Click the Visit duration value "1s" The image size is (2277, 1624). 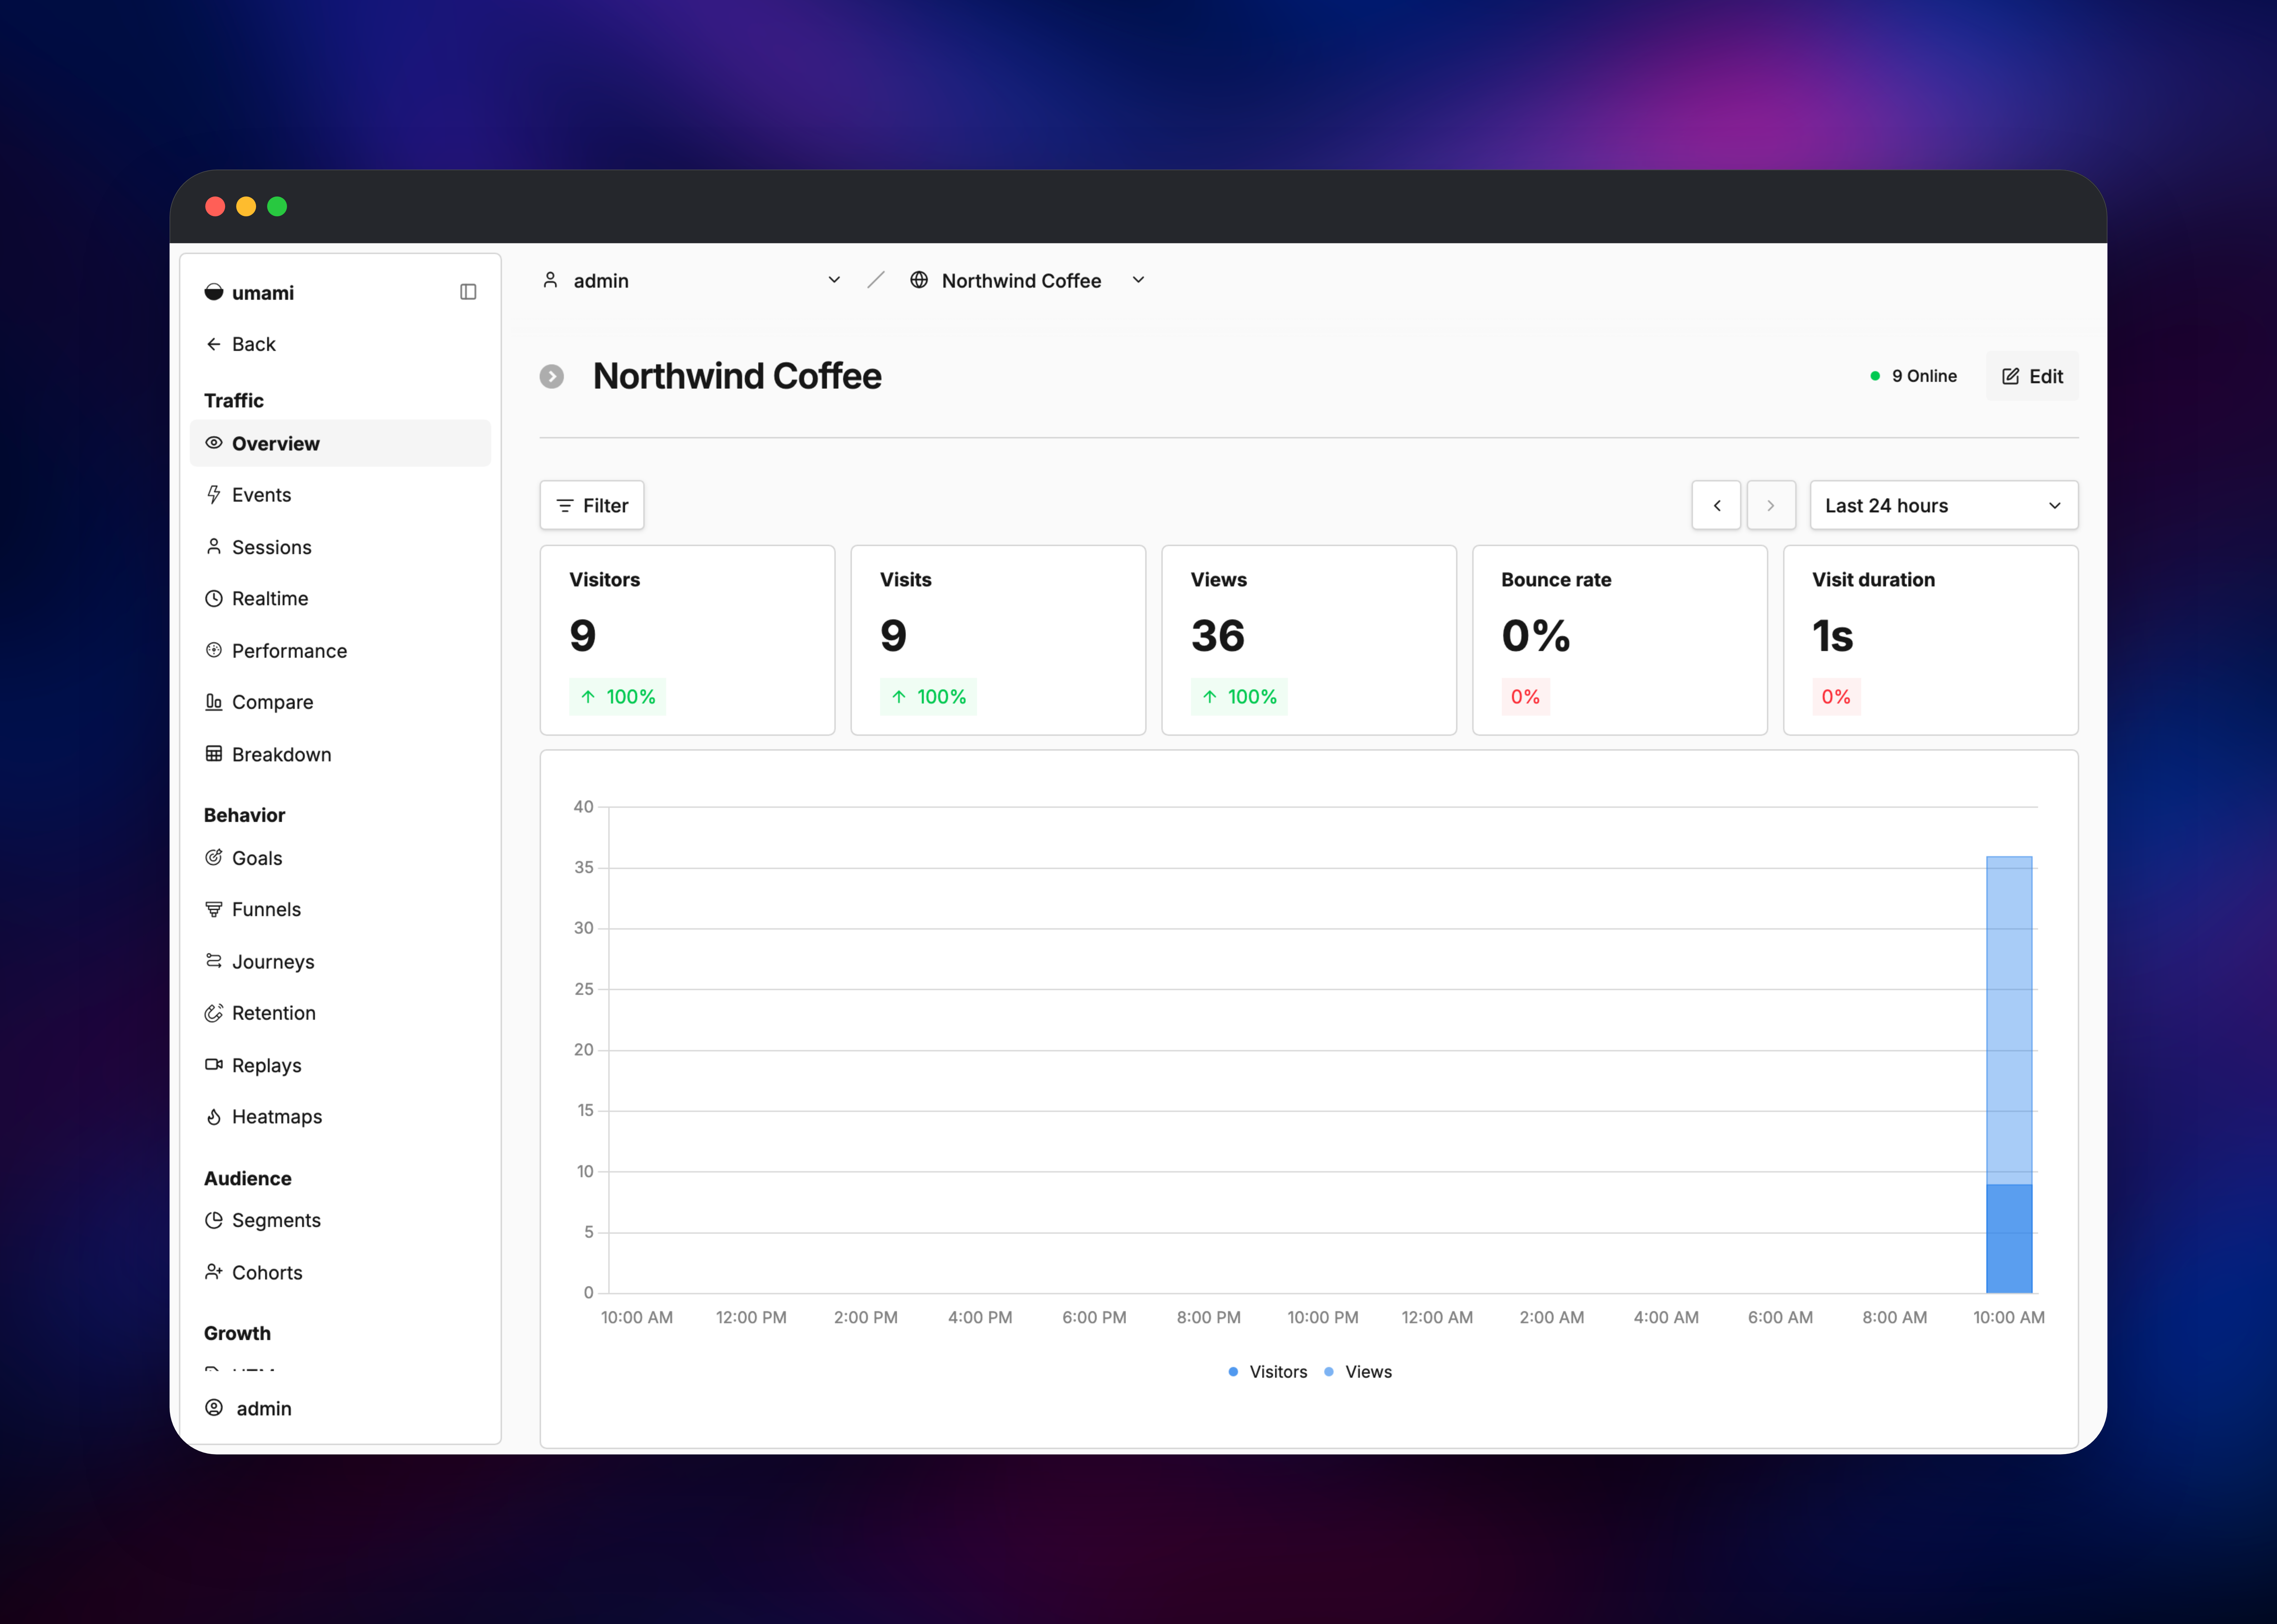pyautogui.click(x=1833, y=636)
